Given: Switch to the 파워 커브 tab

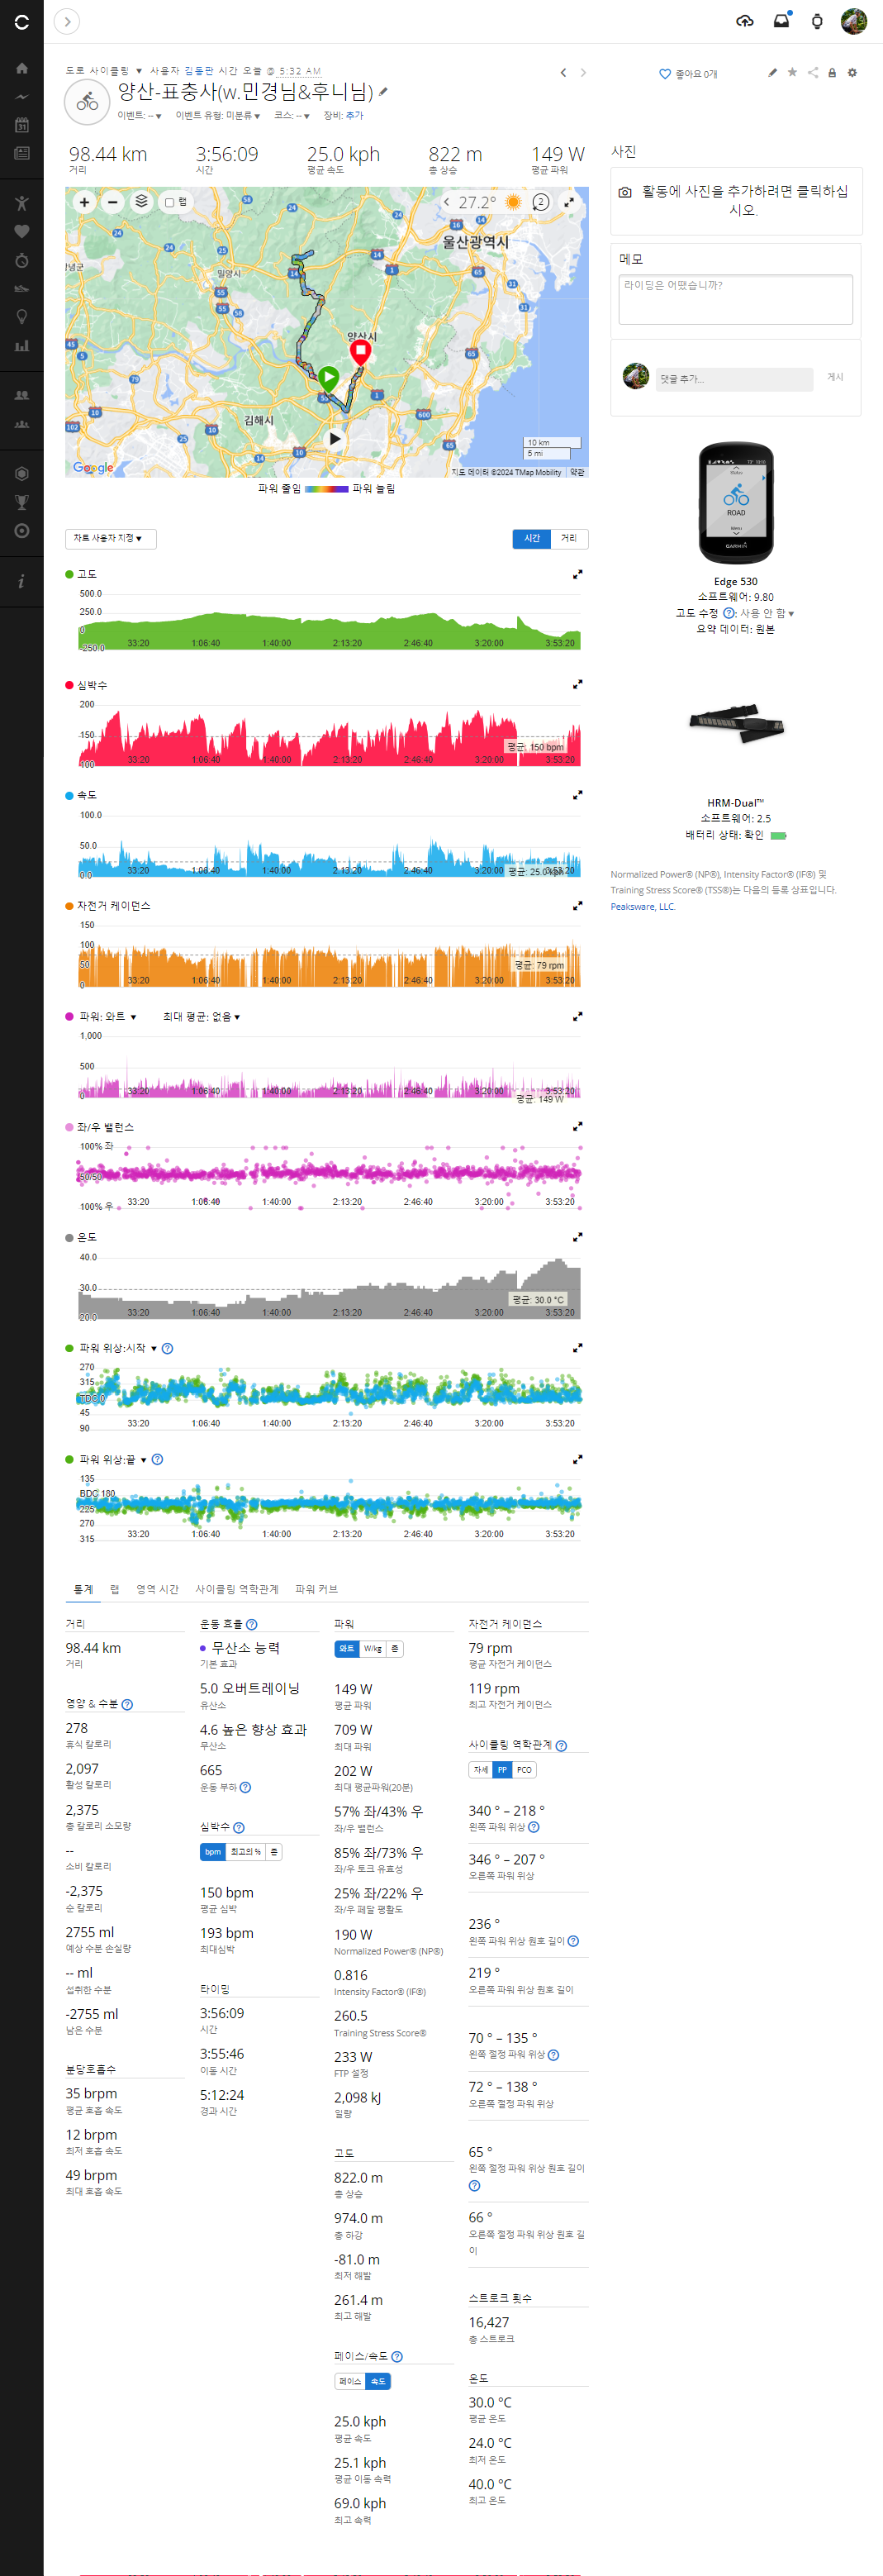Looking at the screenshot, I should tap(316, 1590).
